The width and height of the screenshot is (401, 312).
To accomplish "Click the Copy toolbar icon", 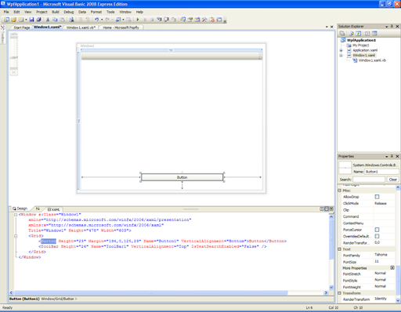I will [55, 20].
